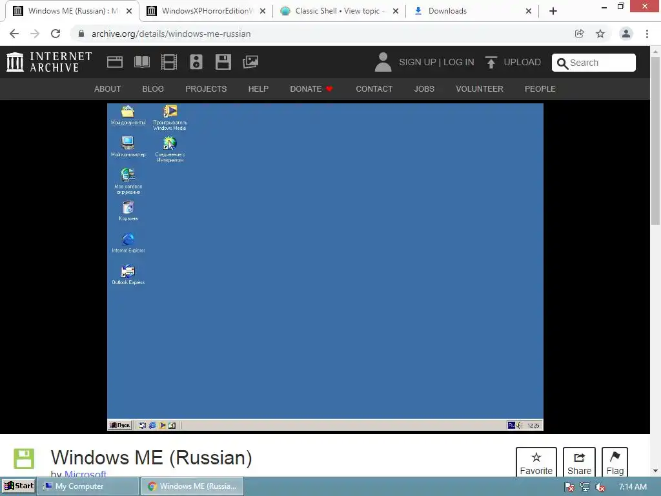The height and width of the screenshot is (496, 661).
Task: Open the Internet Archive software floppy icon
Action: 223,62
